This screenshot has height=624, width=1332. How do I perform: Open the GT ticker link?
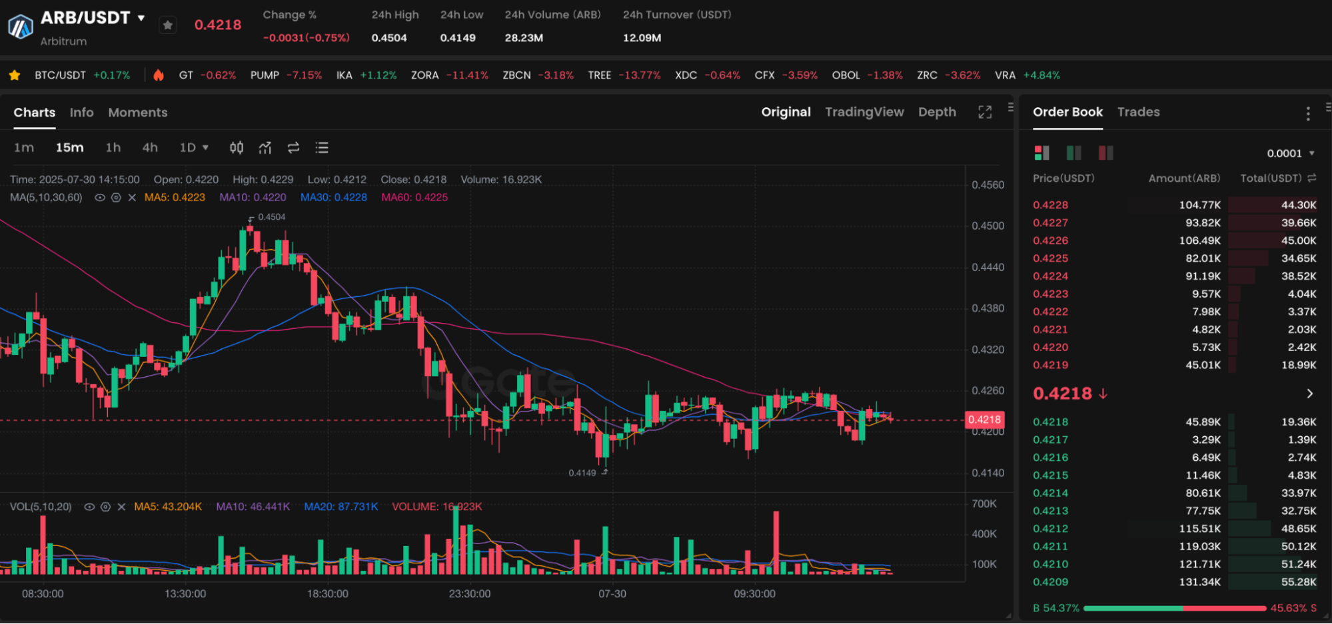click(x=207, y=75)
